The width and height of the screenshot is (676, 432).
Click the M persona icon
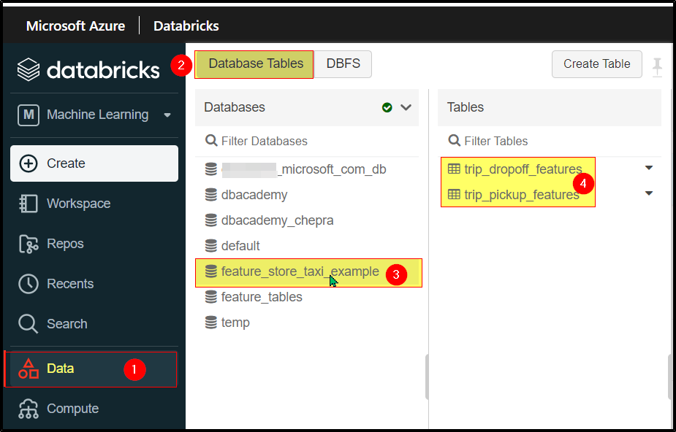29,115
